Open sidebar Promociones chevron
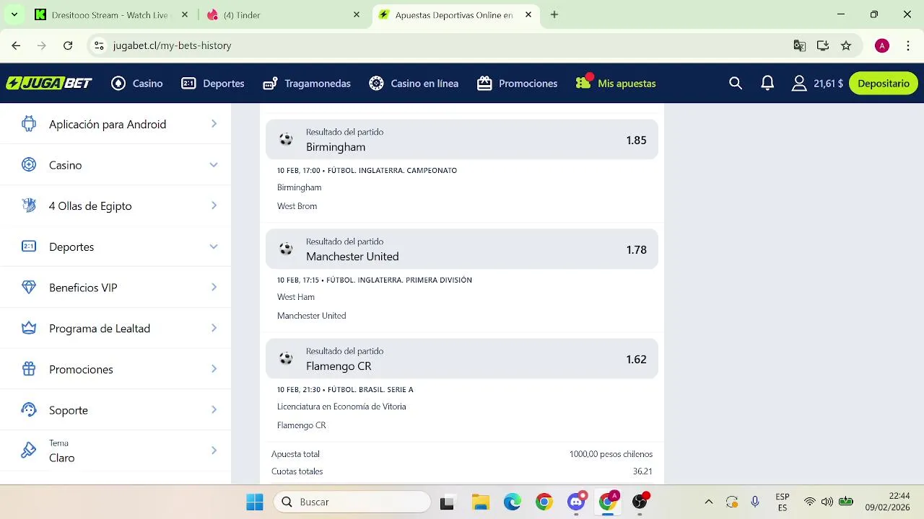Image resolution: width=924 pixels, height=519 pixels. pos(214,369)
